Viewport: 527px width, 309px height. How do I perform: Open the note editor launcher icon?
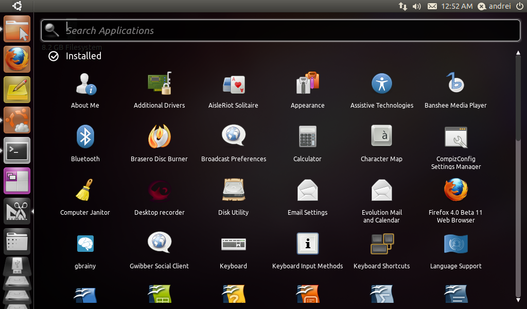pyautogui.click(x=17, y=90)
